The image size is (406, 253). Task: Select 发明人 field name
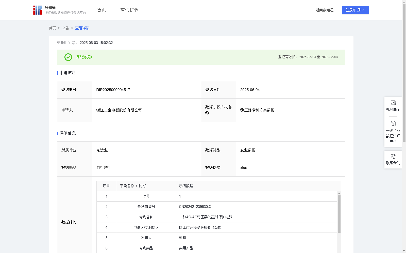pos(146,238)
